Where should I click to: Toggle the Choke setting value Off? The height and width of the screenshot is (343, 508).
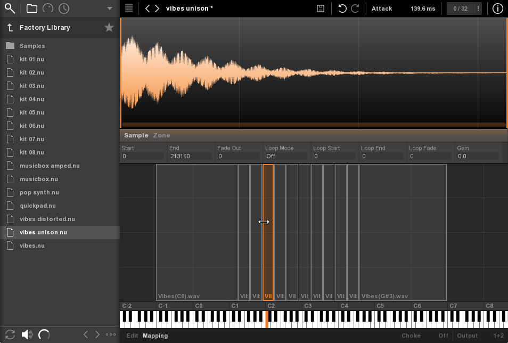coord(443,336)
